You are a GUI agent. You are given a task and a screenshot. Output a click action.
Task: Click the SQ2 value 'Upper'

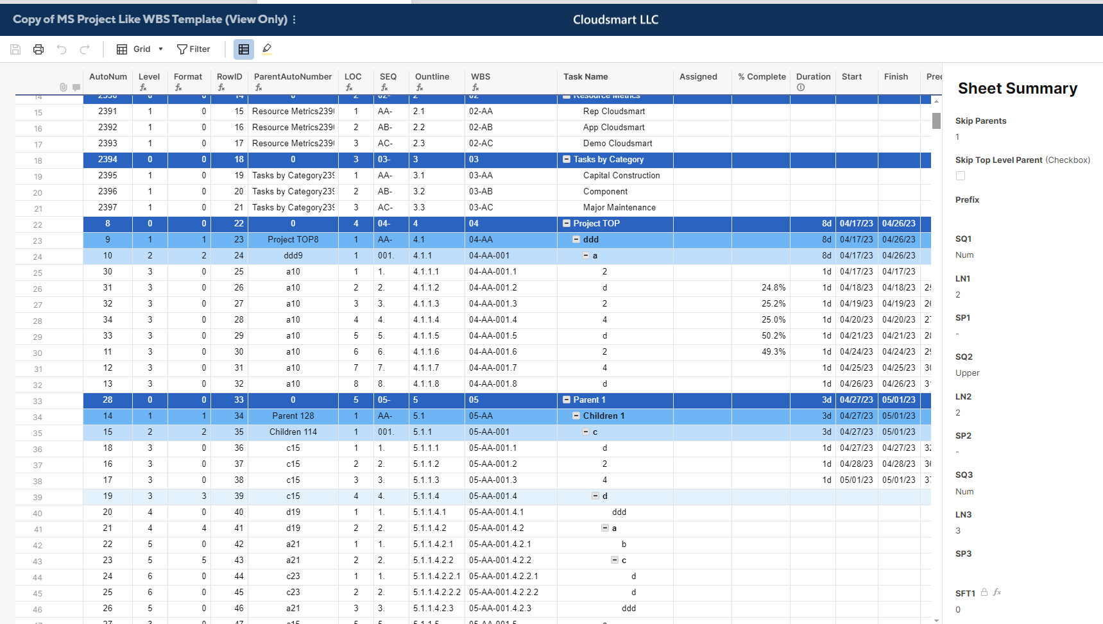(x=967, y=373)
